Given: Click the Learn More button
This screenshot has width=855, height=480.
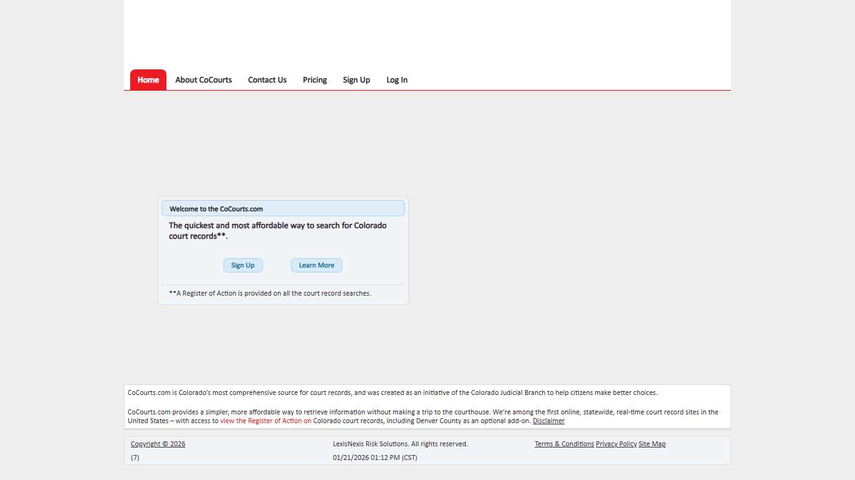Looking at the screenshot, I should coord(316,265).
